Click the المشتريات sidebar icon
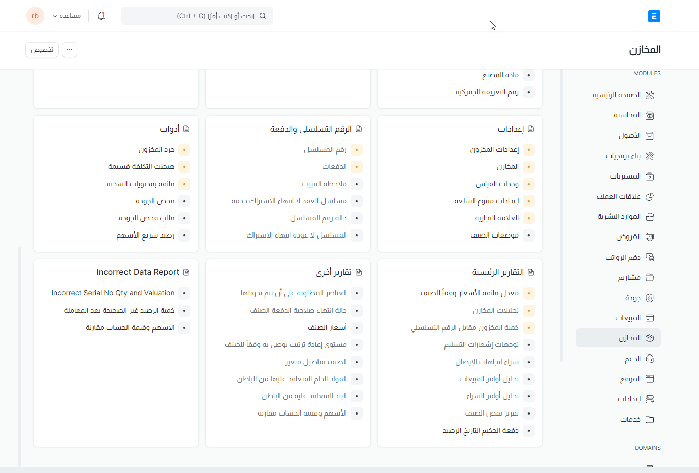The height and width of the screenshot is (473, 699). [650, 176]
